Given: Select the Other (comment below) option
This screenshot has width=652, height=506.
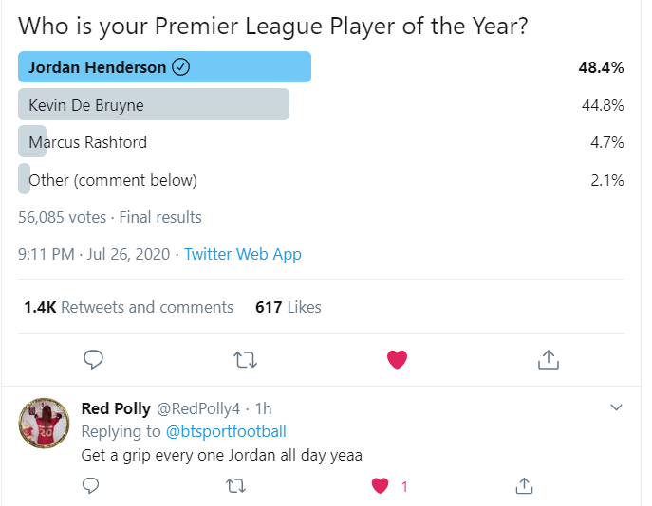Looking at the screenshot, I should 321,180.
